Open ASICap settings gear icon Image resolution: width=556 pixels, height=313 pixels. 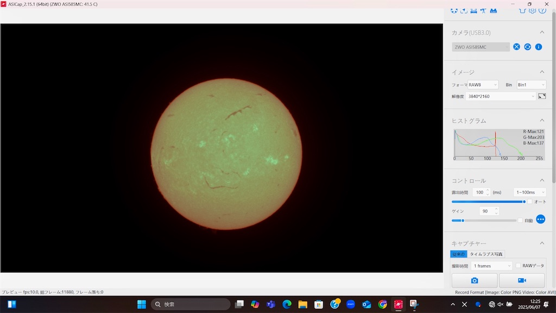pos(532,11)
